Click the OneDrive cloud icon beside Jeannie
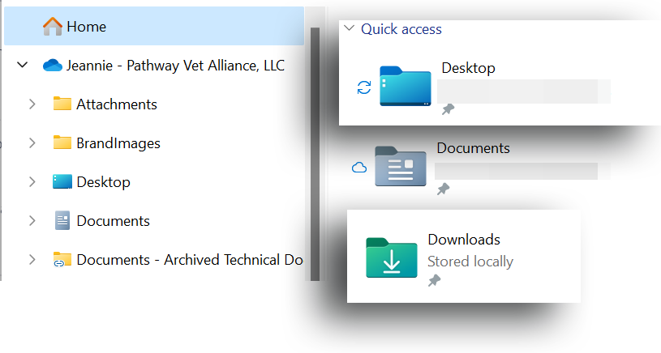 [53, 66]
